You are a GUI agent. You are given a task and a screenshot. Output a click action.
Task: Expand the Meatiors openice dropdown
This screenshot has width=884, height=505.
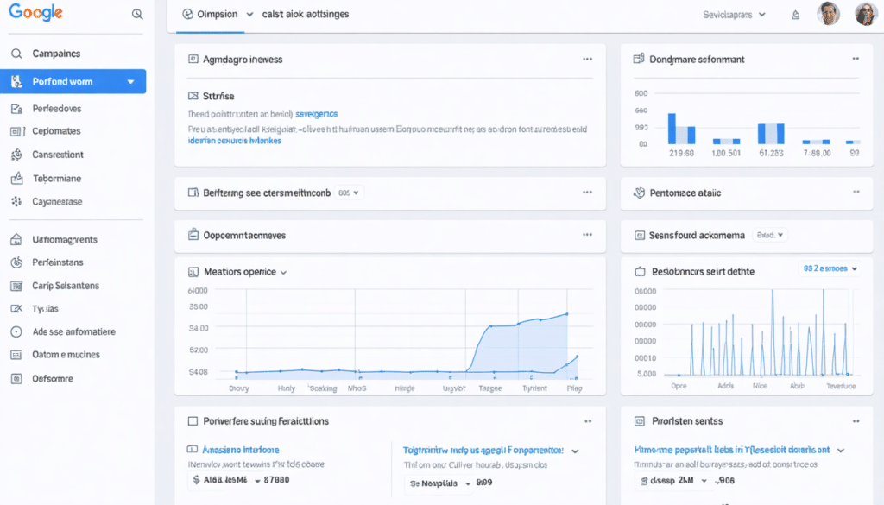click(283, 273)
